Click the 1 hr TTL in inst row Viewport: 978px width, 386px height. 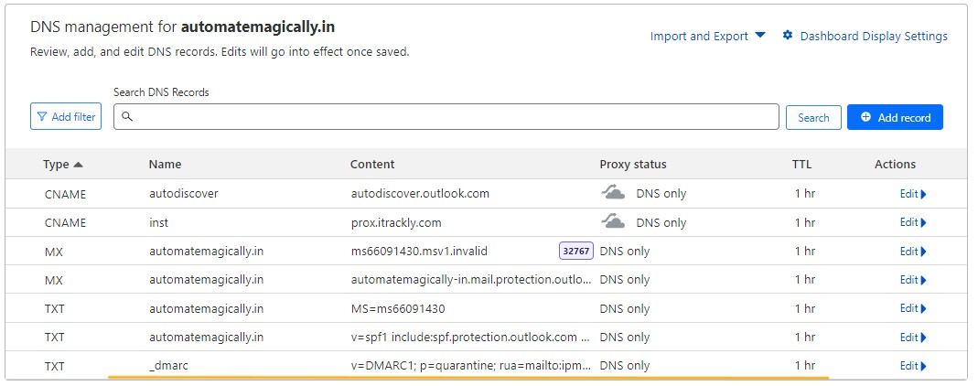(x=804, y=222)
